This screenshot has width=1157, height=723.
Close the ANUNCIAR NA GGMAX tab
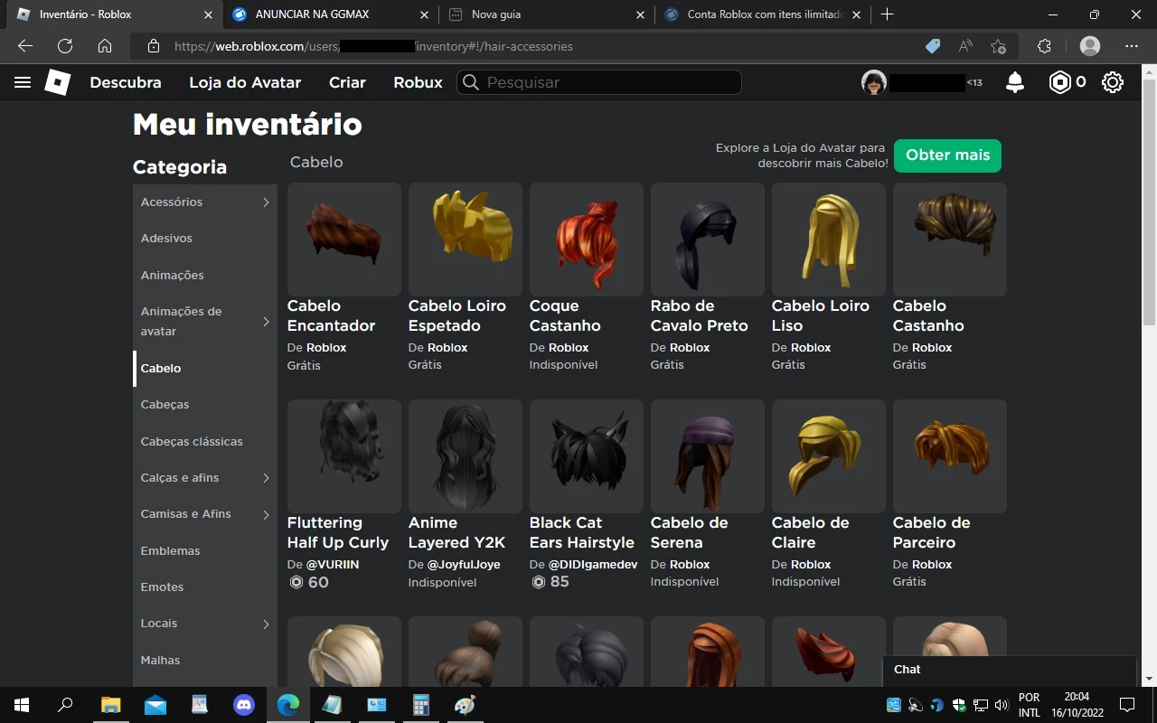(x=425, y=14)
